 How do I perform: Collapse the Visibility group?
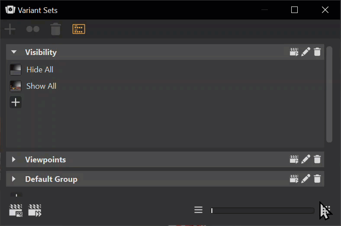pyautogui.click(x=14, y=52)
